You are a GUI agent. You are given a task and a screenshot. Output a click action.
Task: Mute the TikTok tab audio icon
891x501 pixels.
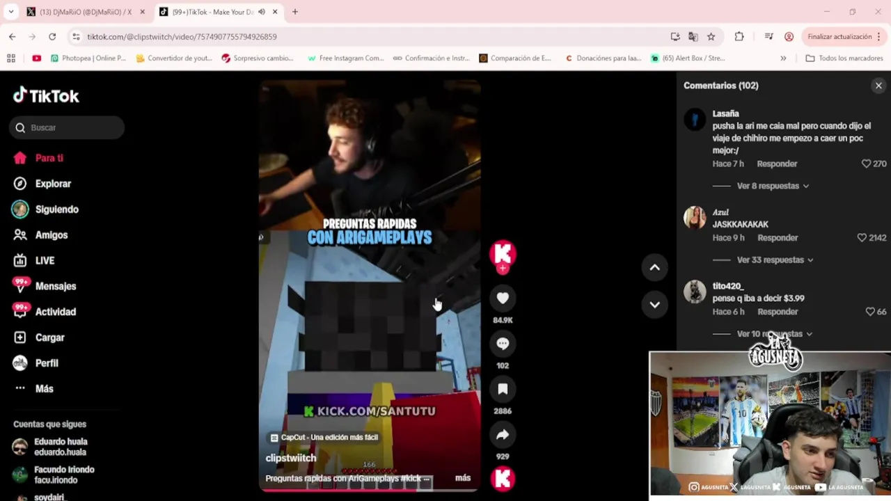[262, 12]
